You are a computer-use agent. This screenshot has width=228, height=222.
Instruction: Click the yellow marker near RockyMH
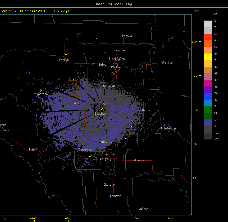point(66,54)
